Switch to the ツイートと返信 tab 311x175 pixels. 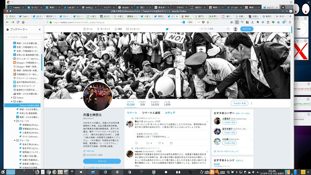[x=151, y=113]
